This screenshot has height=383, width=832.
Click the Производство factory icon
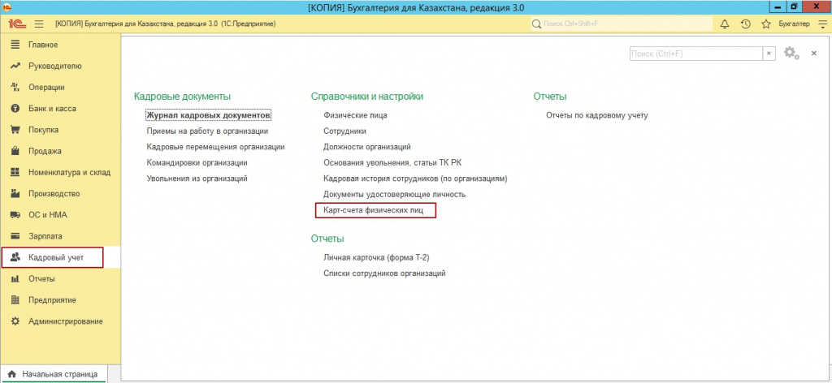coord(15,193)
